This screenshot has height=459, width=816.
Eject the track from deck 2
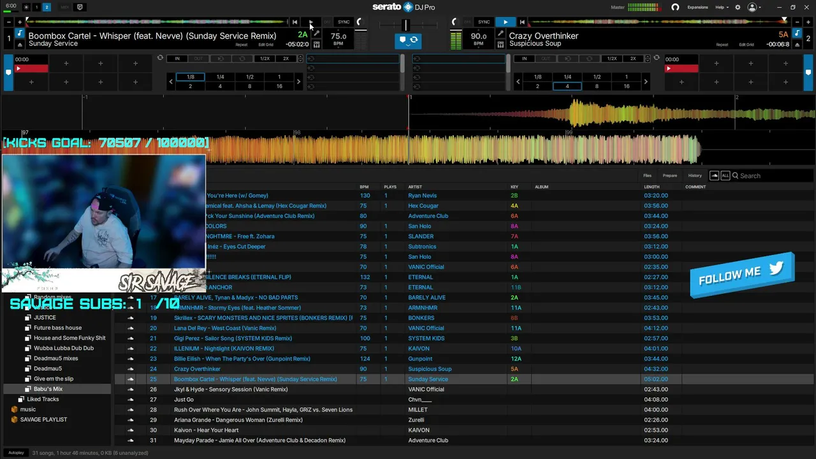(x=796, y=45)
